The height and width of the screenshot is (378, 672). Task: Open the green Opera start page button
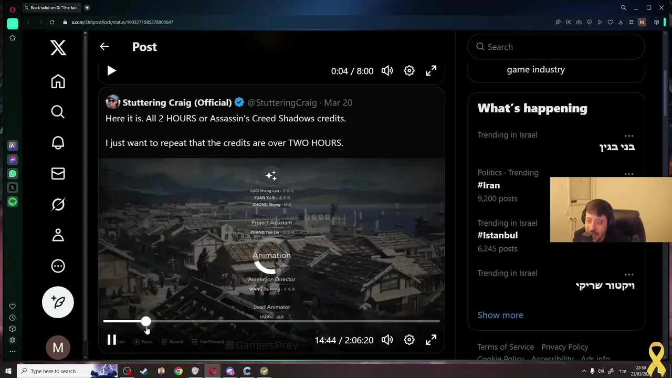13,24
